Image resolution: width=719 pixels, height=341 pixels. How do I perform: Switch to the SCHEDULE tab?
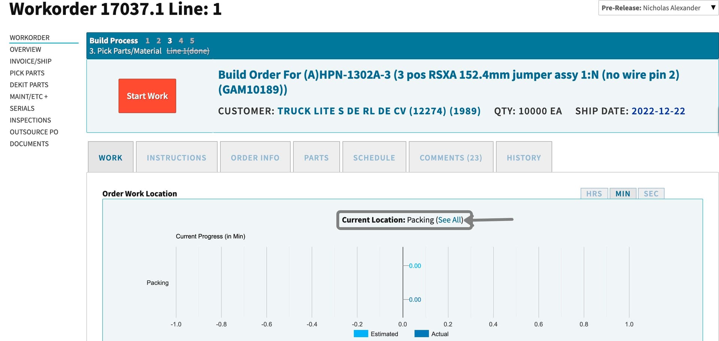tap(374, 157)
